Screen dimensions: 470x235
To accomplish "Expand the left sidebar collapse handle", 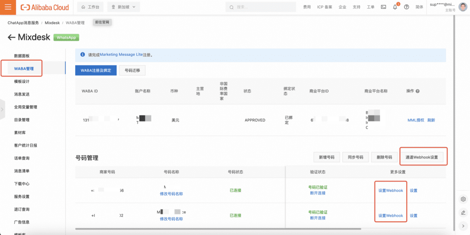I will 2,109.
